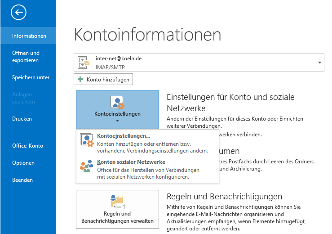Click the person-gear icon on large Kontoeinstellungen button
Viewport: 332px width, 234px height.
pos(117,102)
